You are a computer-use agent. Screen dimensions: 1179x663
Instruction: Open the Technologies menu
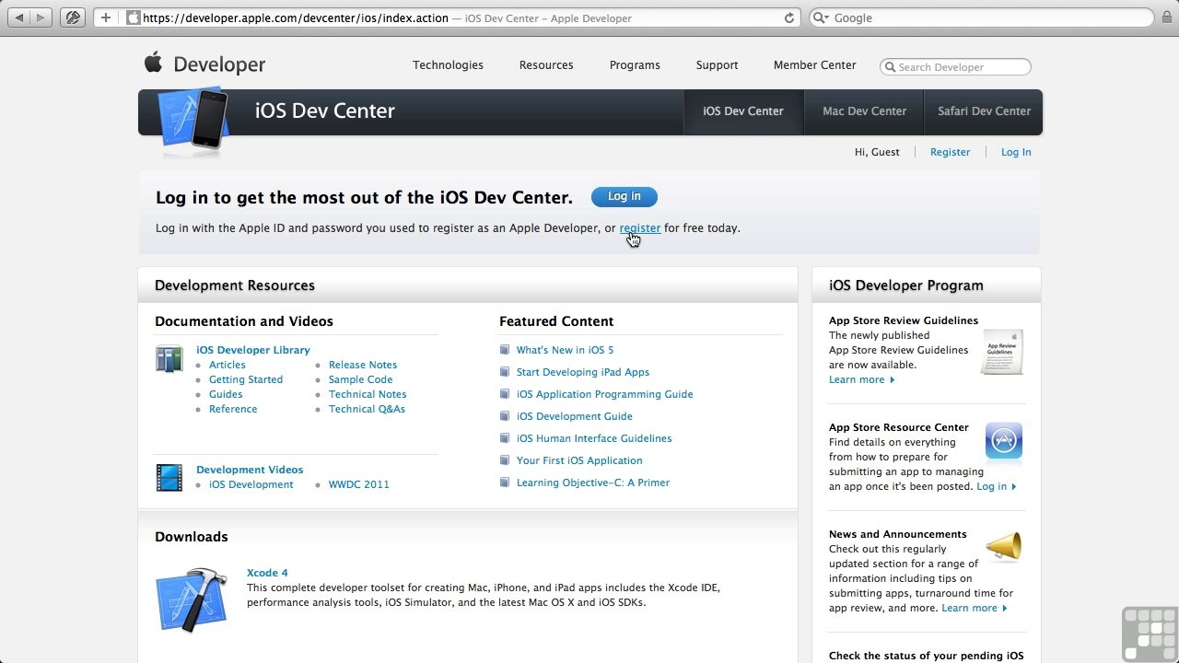coord(448,65)
